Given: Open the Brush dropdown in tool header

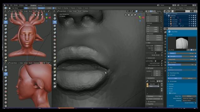Looking at the screenshot, I should pos(60,8).
